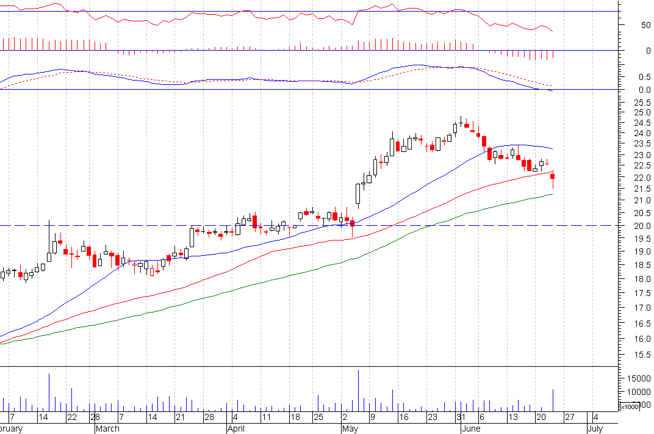Click the 10000 volume axis label

point(639,392)
